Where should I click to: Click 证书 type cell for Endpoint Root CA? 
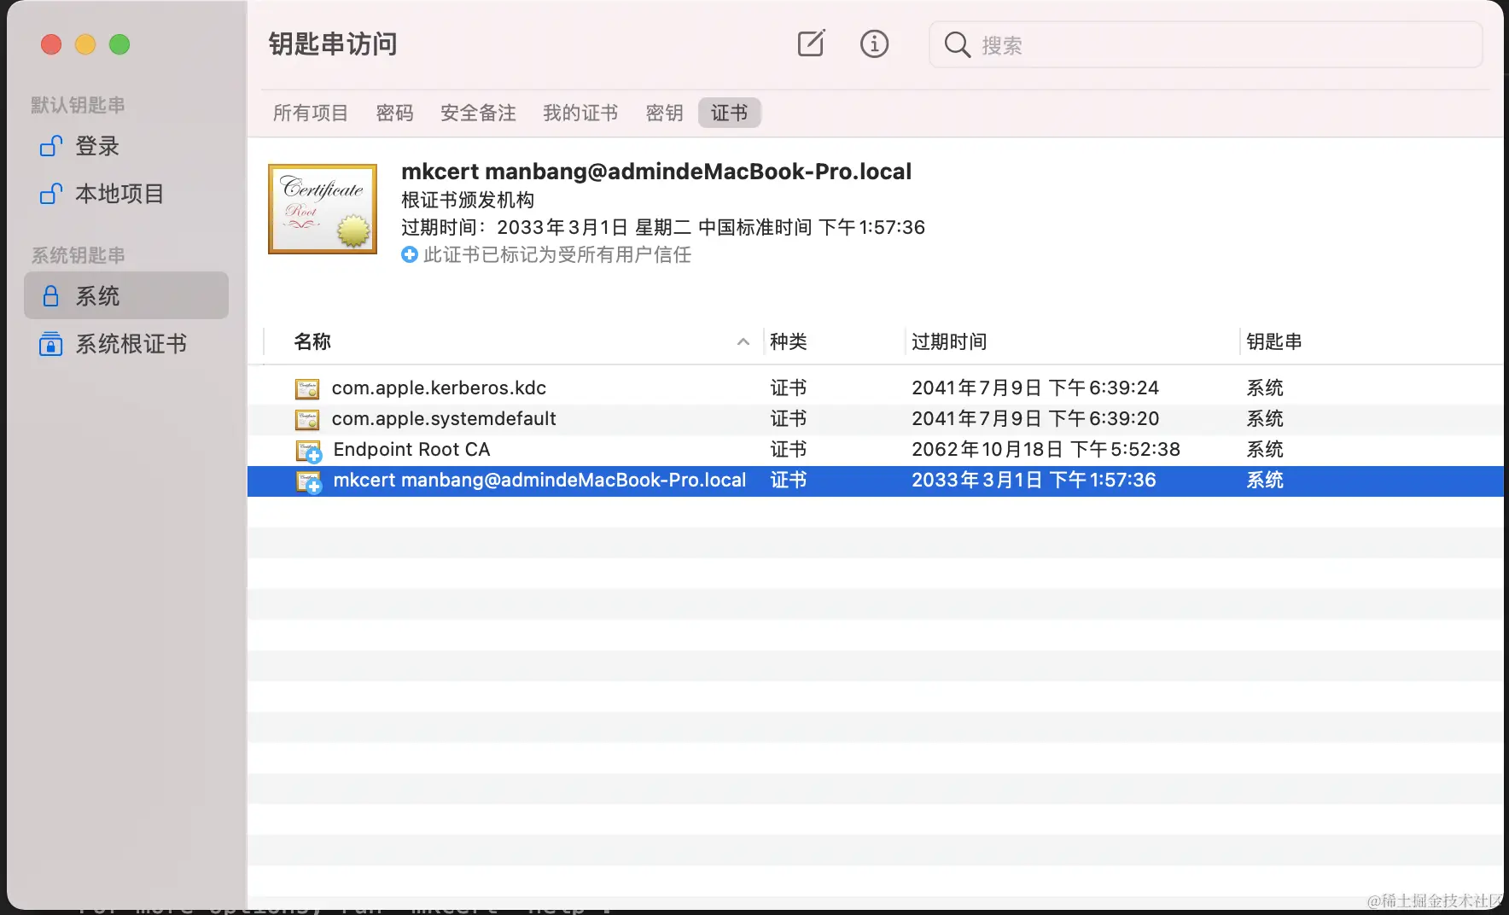click(788, 449)
